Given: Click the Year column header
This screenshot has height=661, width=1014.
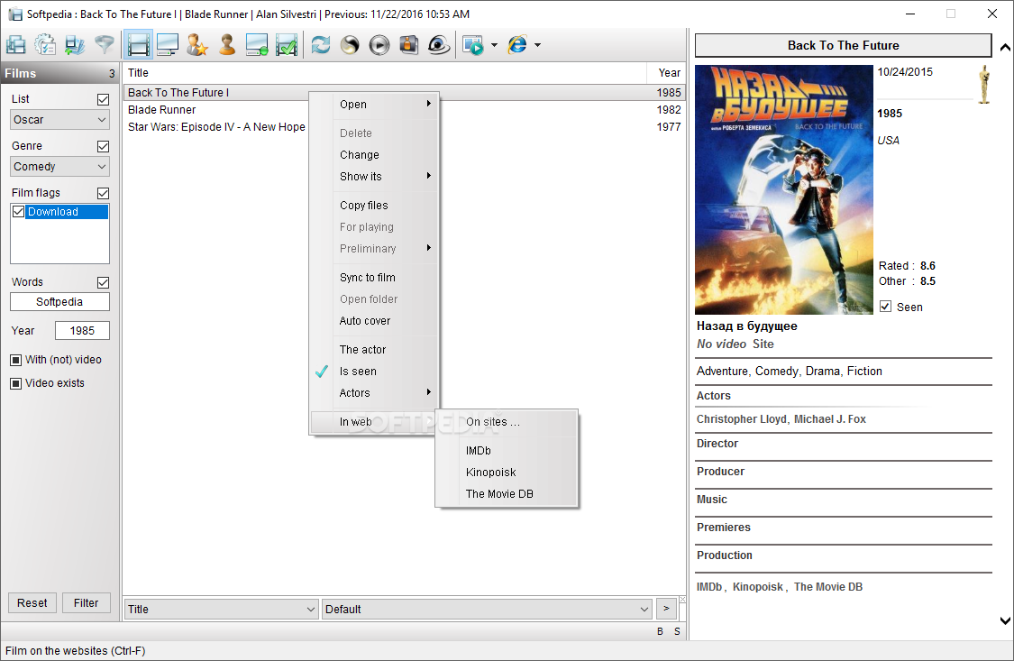Looking at the screenshot, I should pyautogui.click(x=666, y=72).
